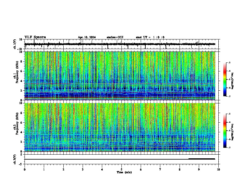Click the "station=OUI" header label
The image size is (246, 190).
pos(115,37)
